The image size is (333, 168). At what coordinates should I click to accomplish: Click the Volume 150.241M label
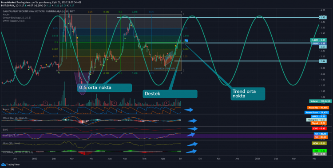(x=320, y=101)
